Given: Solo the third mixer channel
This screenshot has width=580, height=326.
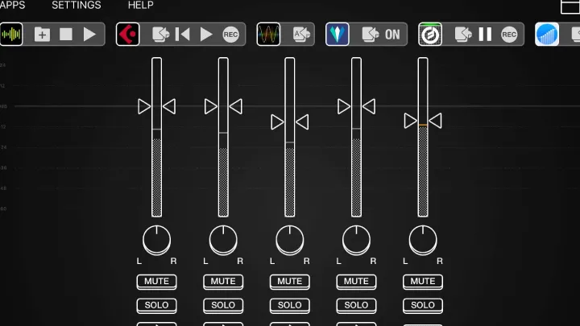Looking at the screenshot, I should [289, 305].
